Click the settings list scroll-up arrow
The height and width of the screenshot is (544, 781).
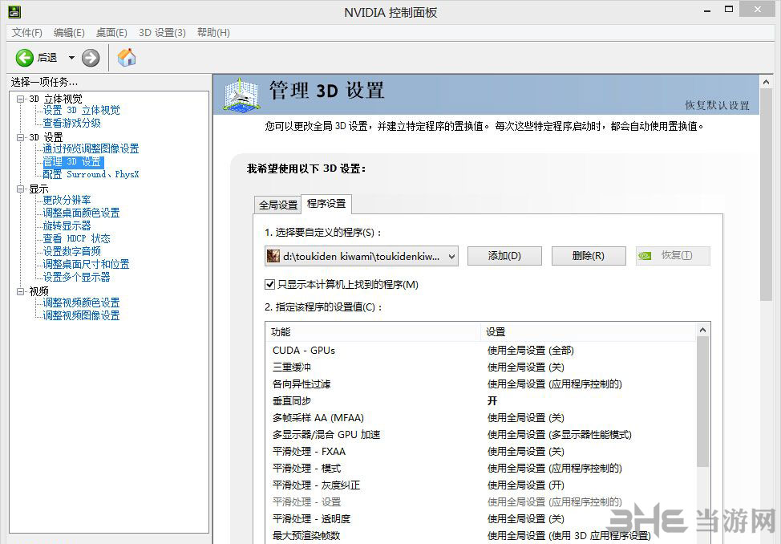[x=702, y=330]
